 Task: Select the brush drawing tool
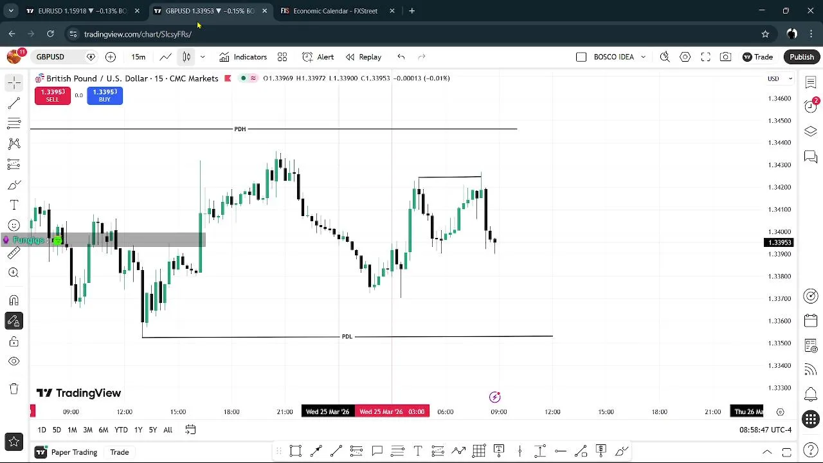14,185
